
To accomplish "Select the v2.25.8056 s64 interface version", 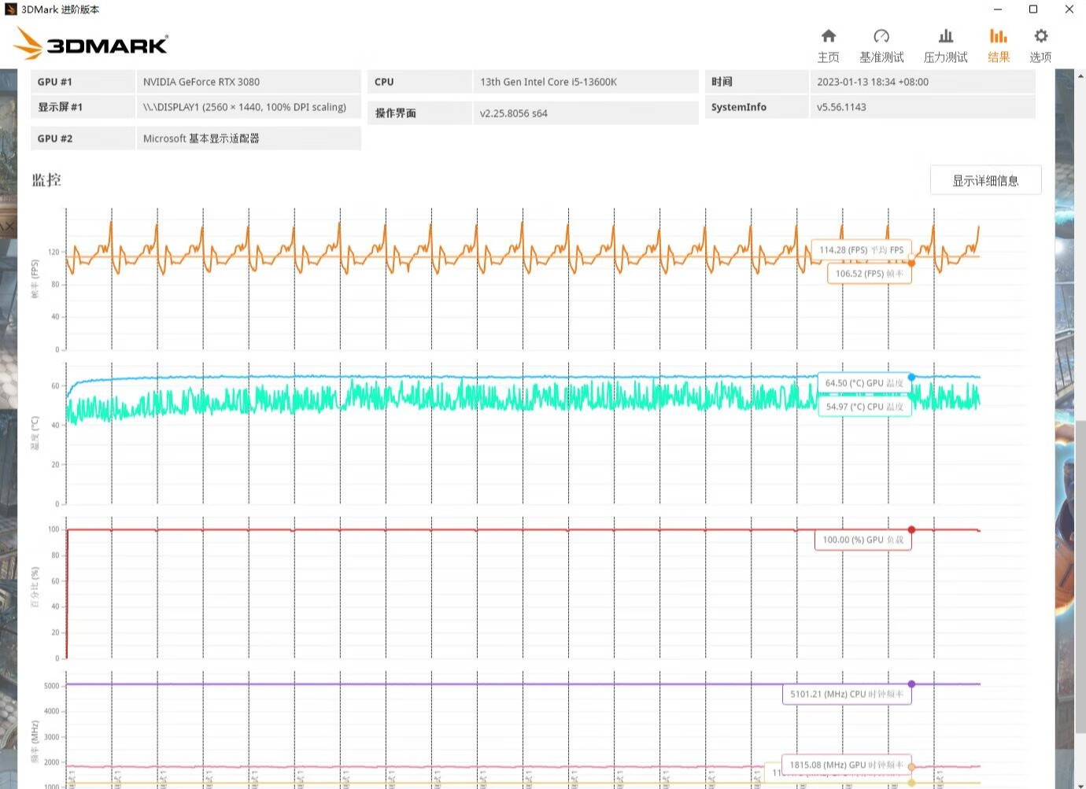I will (x=514, y=113).
